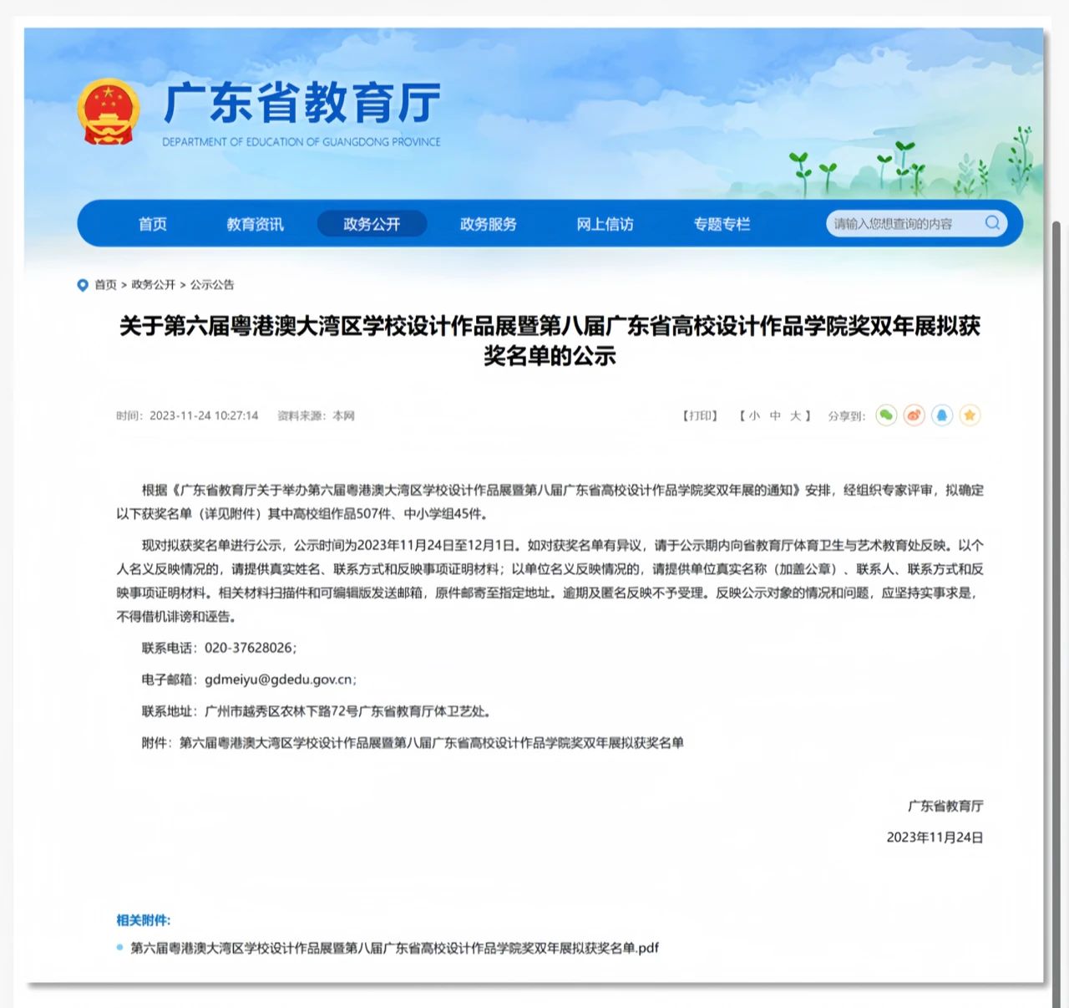
Task: Open the 教育资讯 navigation tab
Action: click(255, 224)
